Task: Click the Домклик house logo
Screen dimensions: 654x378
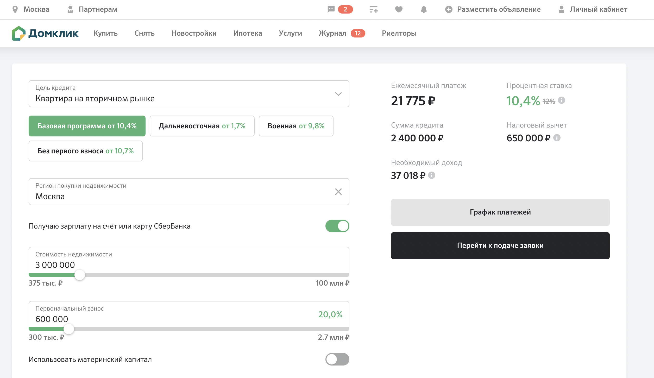Action: click(x=19, y=33)
